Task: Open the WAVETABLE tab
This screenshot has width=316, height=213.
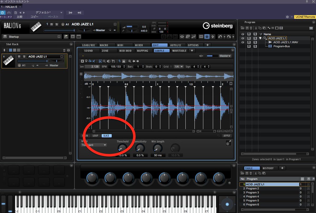Action: (x=179, y=51)
